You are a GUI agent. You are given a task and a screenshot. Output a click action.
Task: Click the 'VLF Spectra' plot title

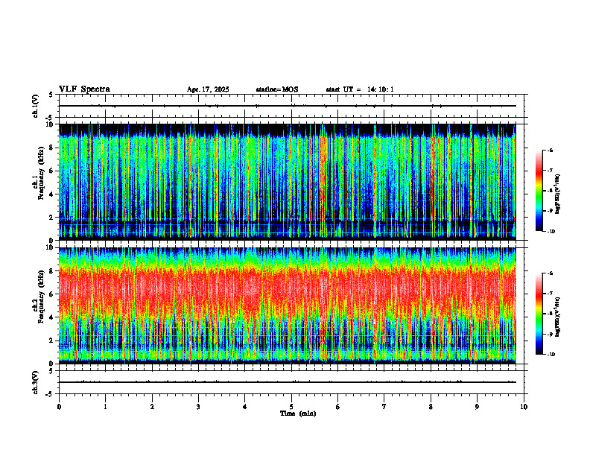[x=84, y=89]
